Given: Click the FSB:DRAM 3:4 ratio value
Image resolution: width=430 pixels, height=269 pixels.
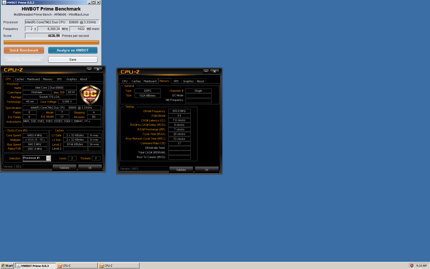Looking at the screenshot, I should click(179, 116).
